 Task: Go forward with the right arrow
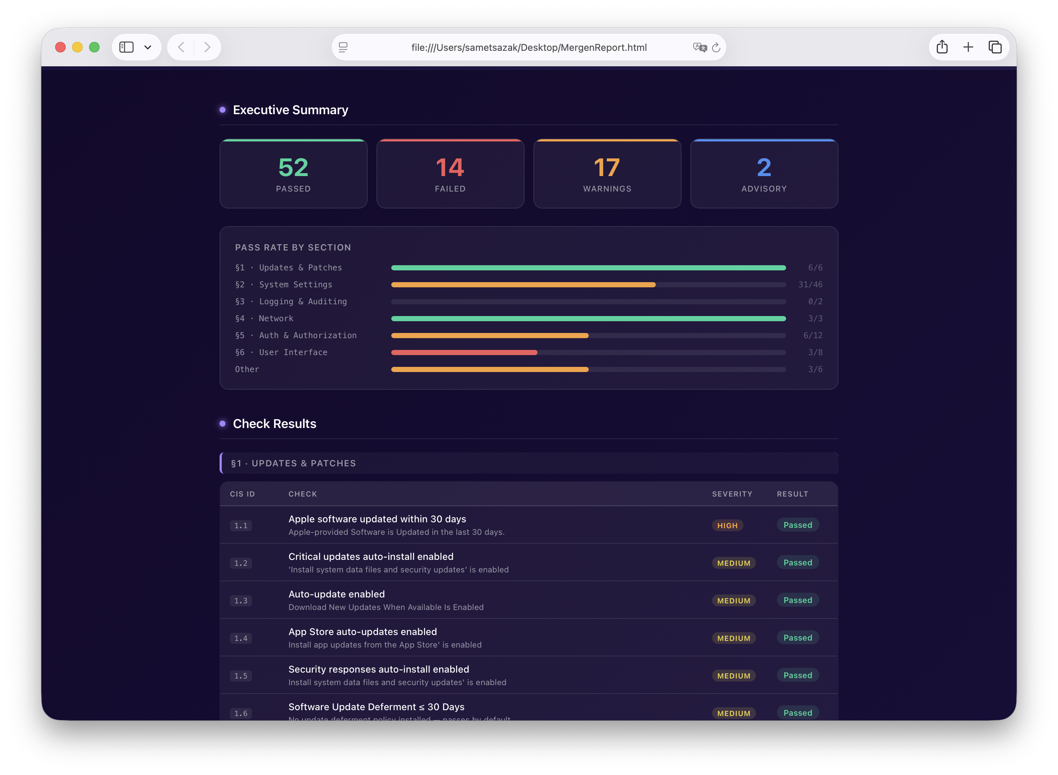(207, 47)
